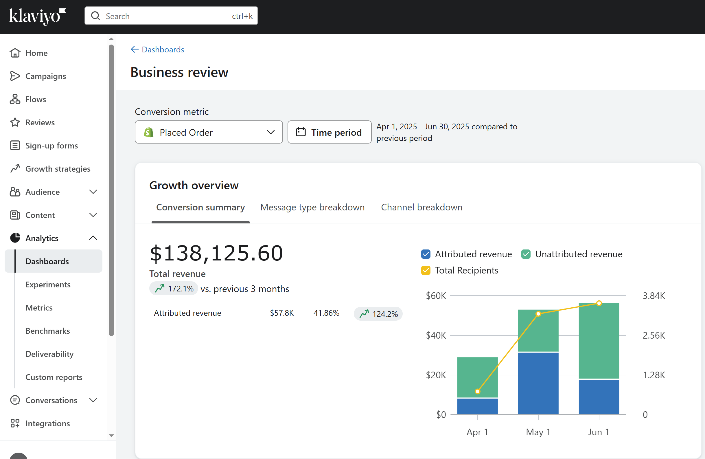Open the Placed Order conversion metric dropdown

click(x=209, y=132)
